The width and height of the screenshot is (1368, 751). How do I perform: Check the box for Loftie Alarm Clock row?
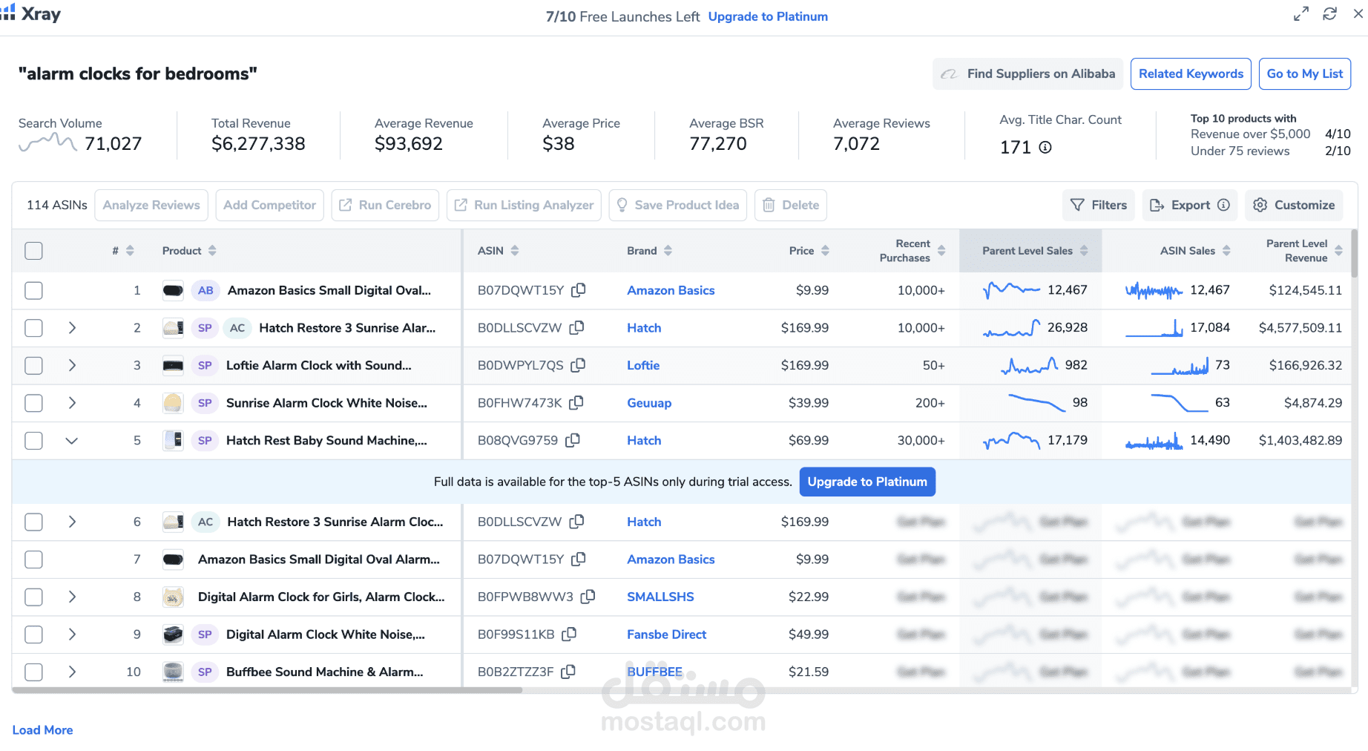coord(33,365)
